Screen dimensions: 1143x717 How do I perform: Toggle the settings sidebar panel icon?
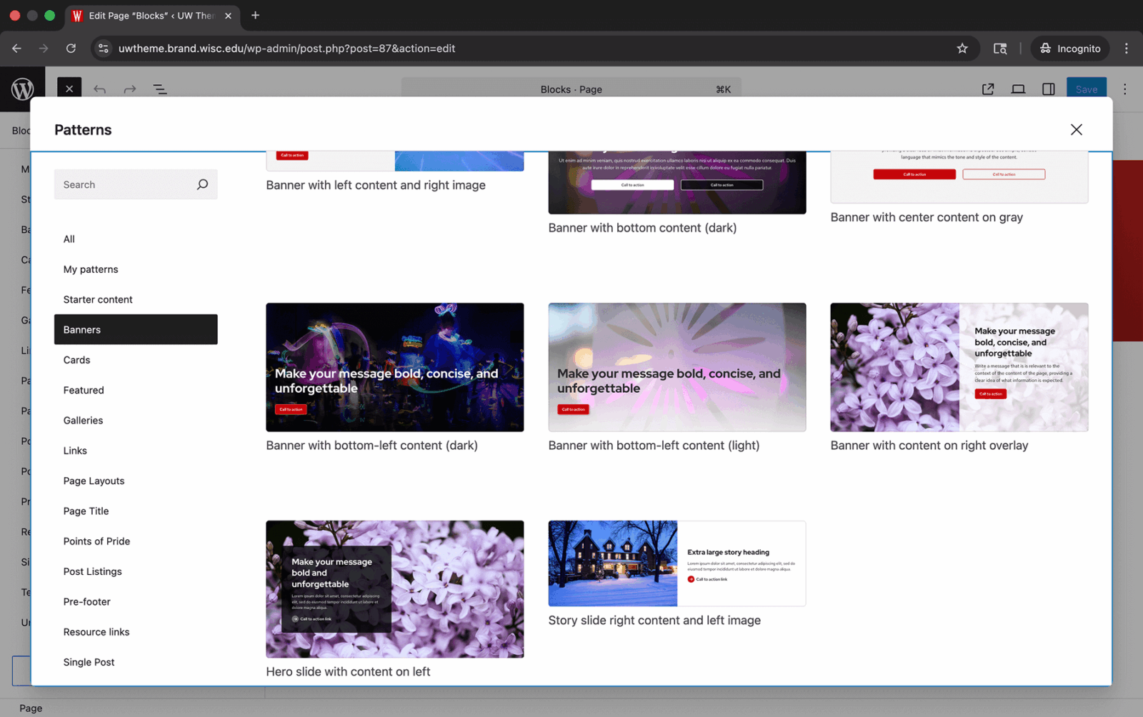[x=1048, y=89]
